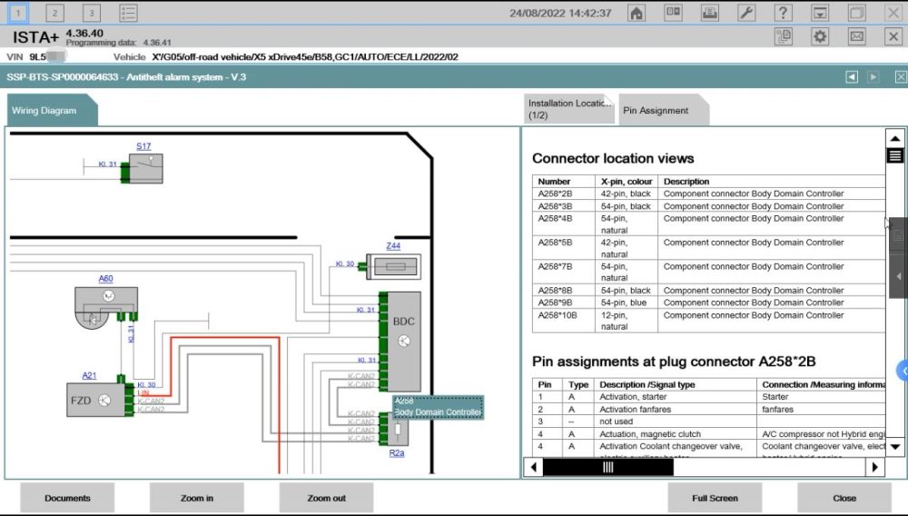Switch to operation tab 1
This screenshot has height=516, width=908.
(x=18, y=13)
